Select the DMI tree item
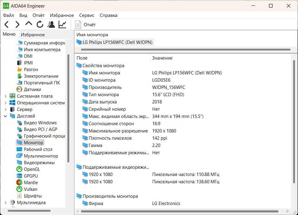Viewport: 298px width, 215px height. tap(25, 56)
